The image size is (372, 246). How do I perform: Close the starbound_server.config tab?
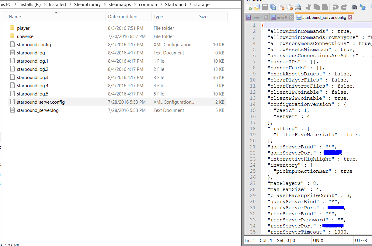pyautogui.click(x=350, y=17)
